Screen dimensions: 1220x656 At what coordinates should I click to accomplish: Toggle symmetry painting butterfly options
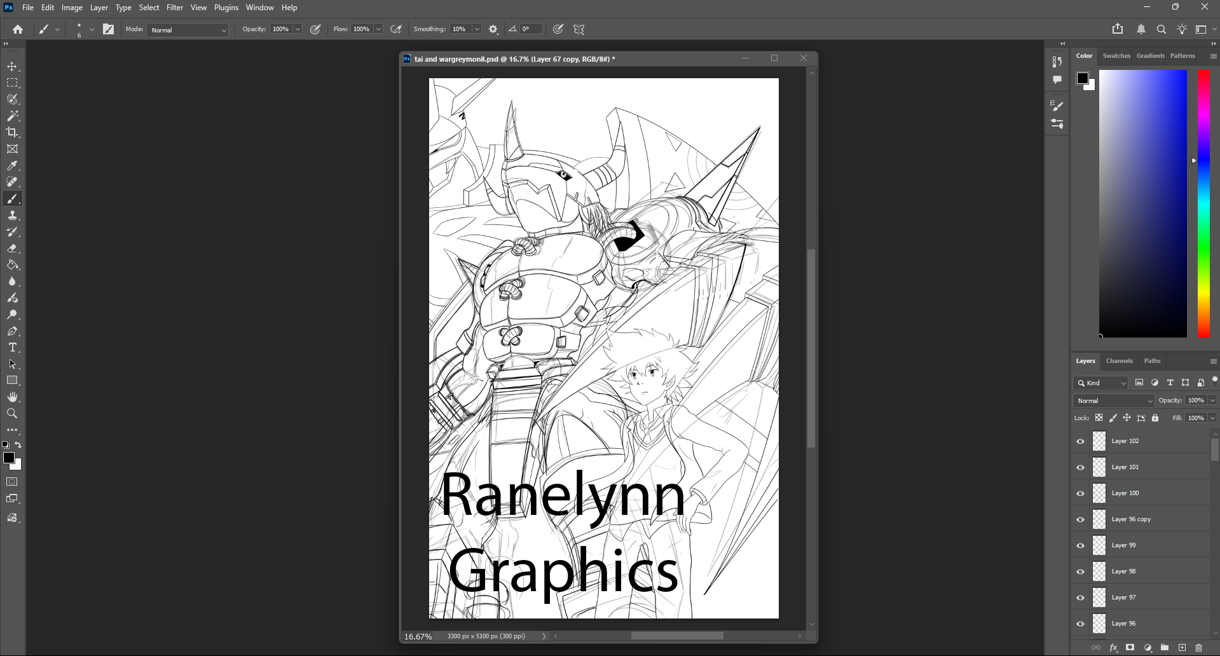[x=579, y=29]
